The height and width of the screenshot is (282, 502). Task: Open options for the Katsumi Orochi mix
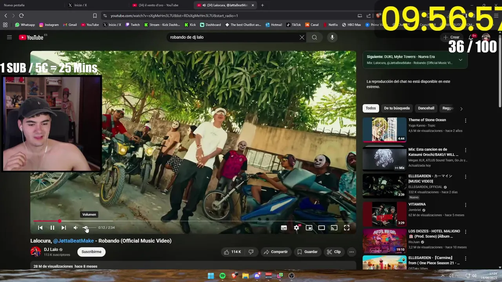click(x=466, y=150)
